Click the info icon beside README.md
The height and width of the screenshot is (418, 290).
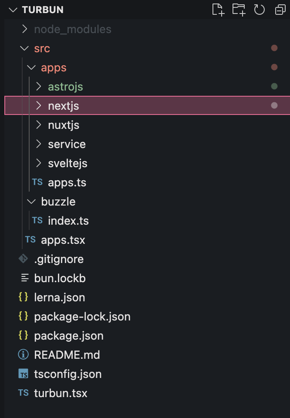pyautogui.click(x=23, y=354)
